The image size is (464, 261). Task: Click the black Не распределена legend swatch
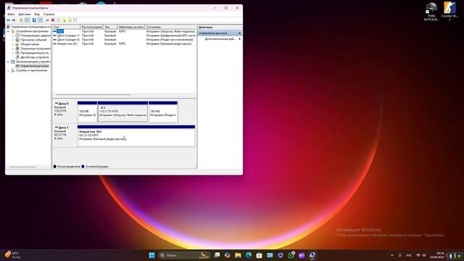click(55, 166)
